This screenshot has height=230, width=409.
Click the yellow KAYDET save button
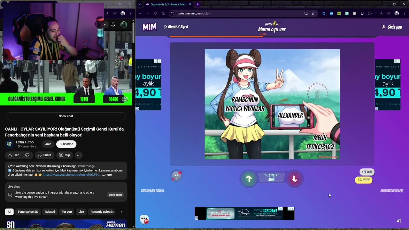(x=364, y=180)
